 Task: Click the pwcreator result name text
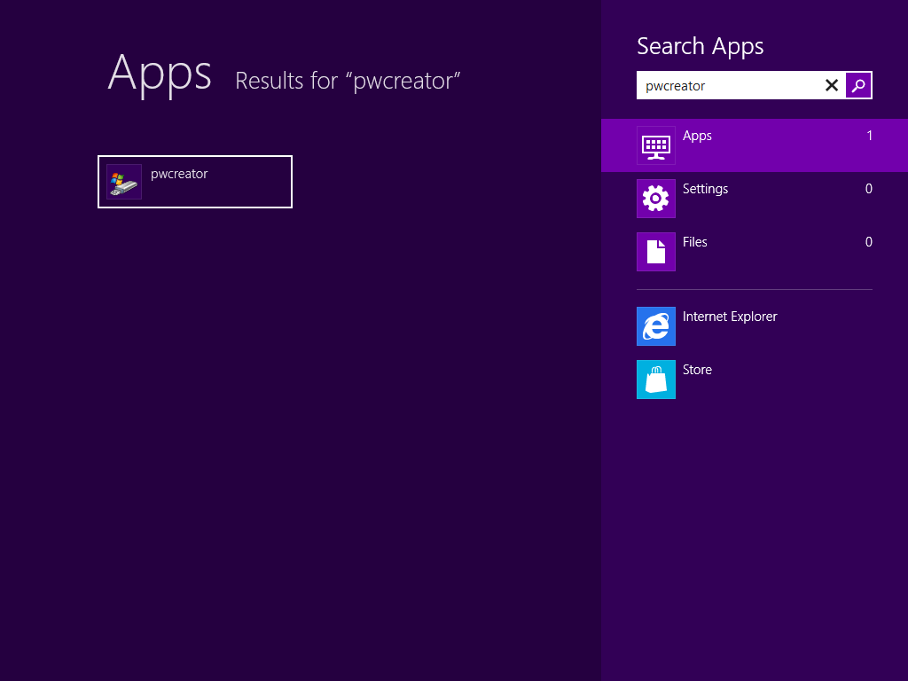pos(179,174)
